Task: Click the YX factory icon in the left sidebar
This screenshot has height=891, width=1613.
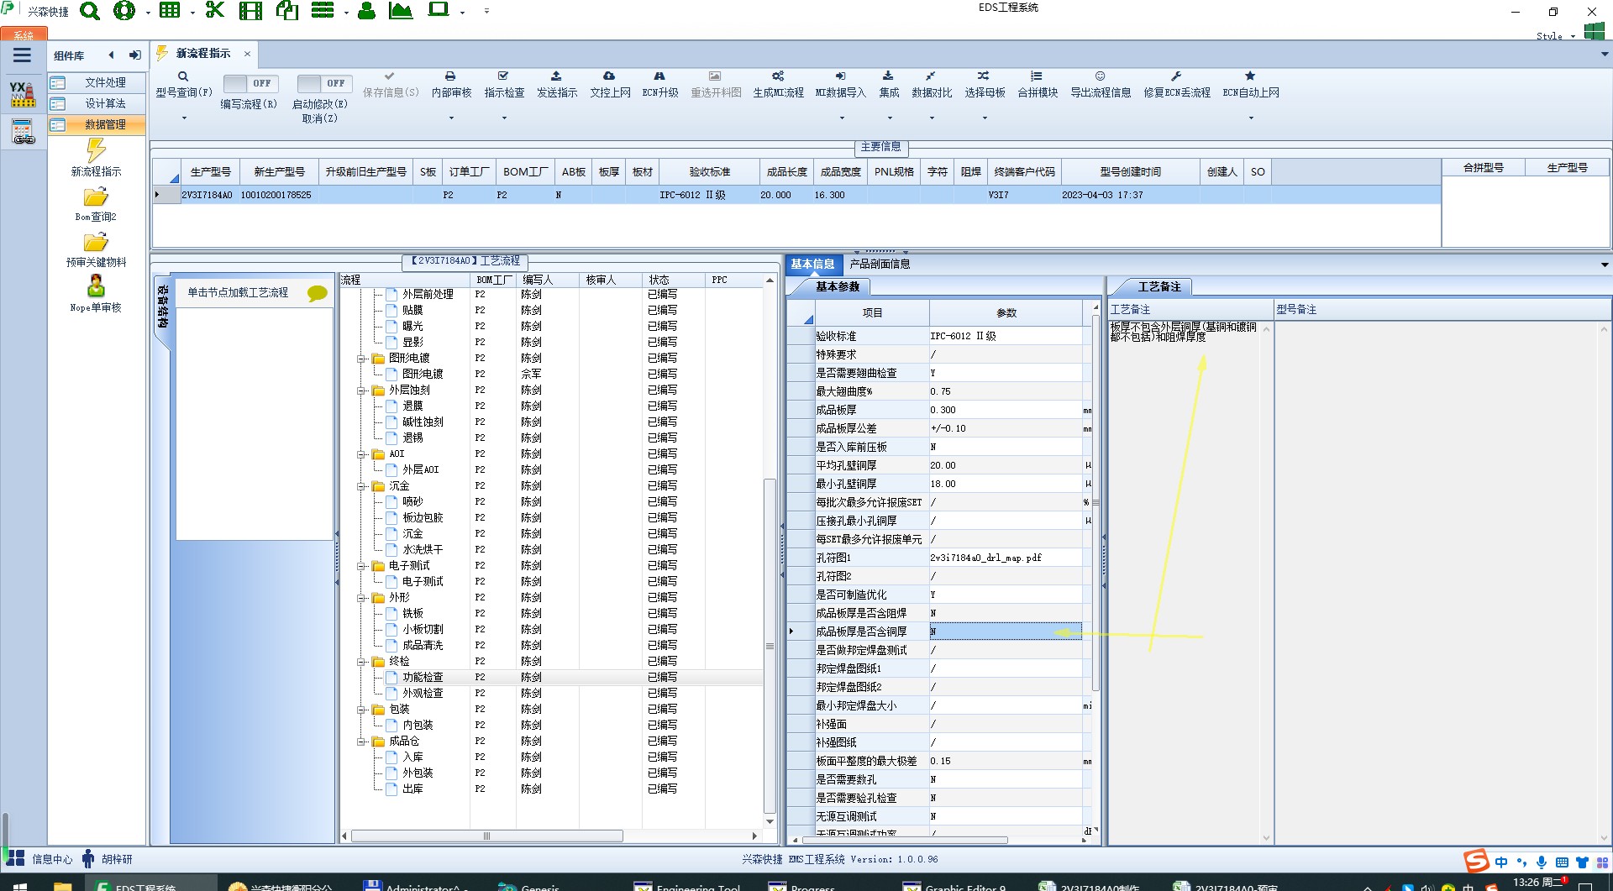Action: [23, 93]
